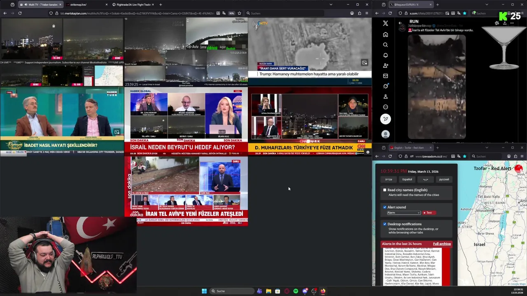Screen dimensions: 527x296
Task: Open Follow people icon in X sidebar
Action: tap(385, 65)
